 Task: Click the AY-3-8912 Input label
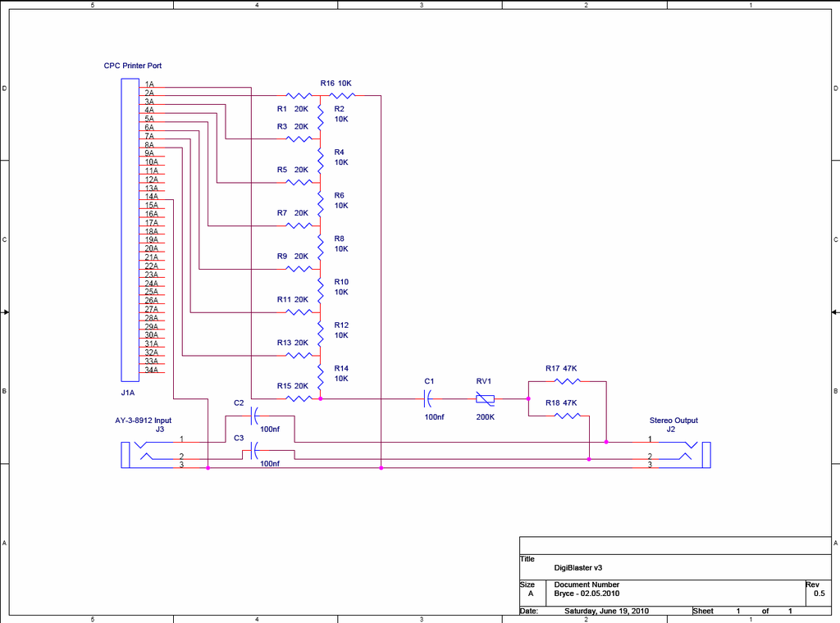click(143, 421)
